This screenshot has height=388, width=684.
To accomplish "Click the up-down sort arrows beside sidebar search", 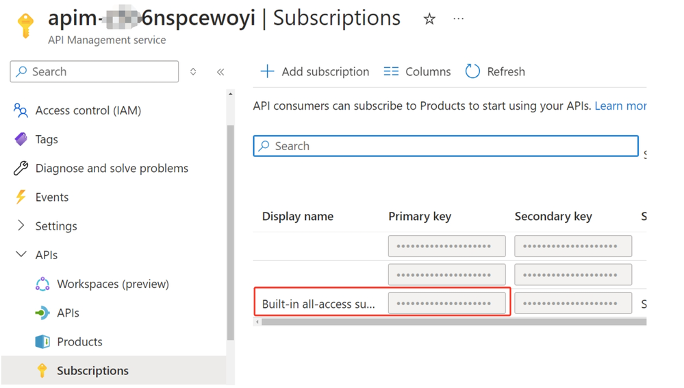I will pos(193,72).
